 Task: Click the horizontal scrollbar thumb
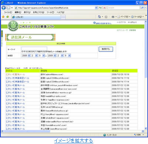point(27,131)
